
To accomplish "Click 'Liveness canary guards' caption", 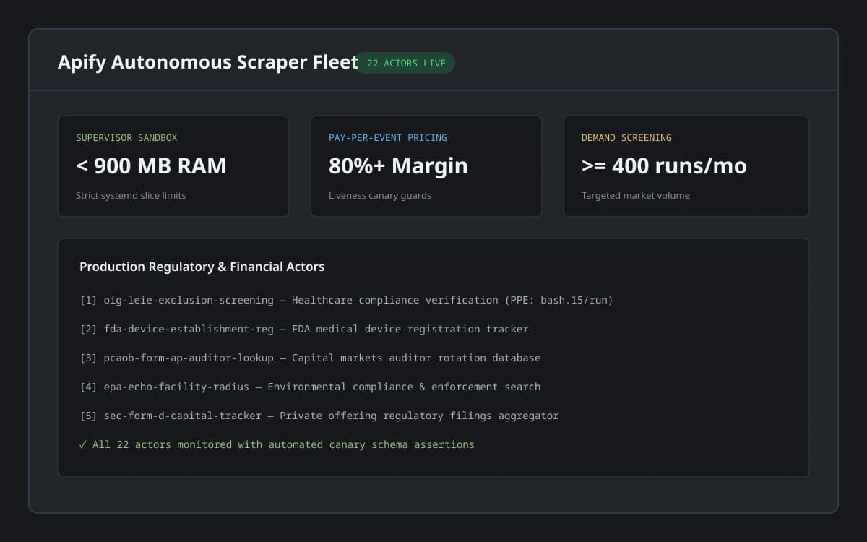I will pyautogui.click(x=380, y=195).
